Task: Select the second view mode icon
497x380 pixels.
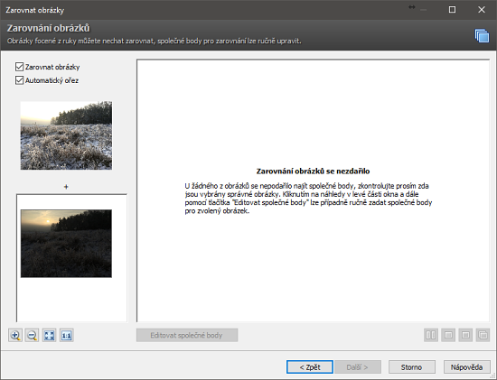Action: [448, 335]
